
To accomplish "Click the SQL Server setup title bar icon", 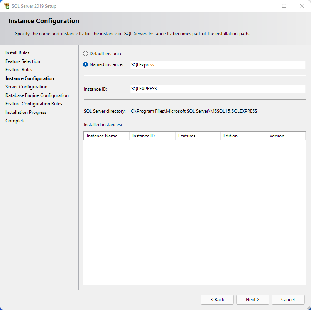I will point(7,6).
